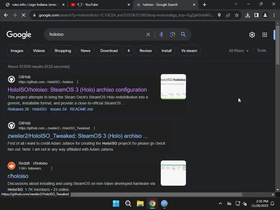This screenshot has height=210, width=280.
Task: Open Windows Start menu
Action: [x=116, y=203]
